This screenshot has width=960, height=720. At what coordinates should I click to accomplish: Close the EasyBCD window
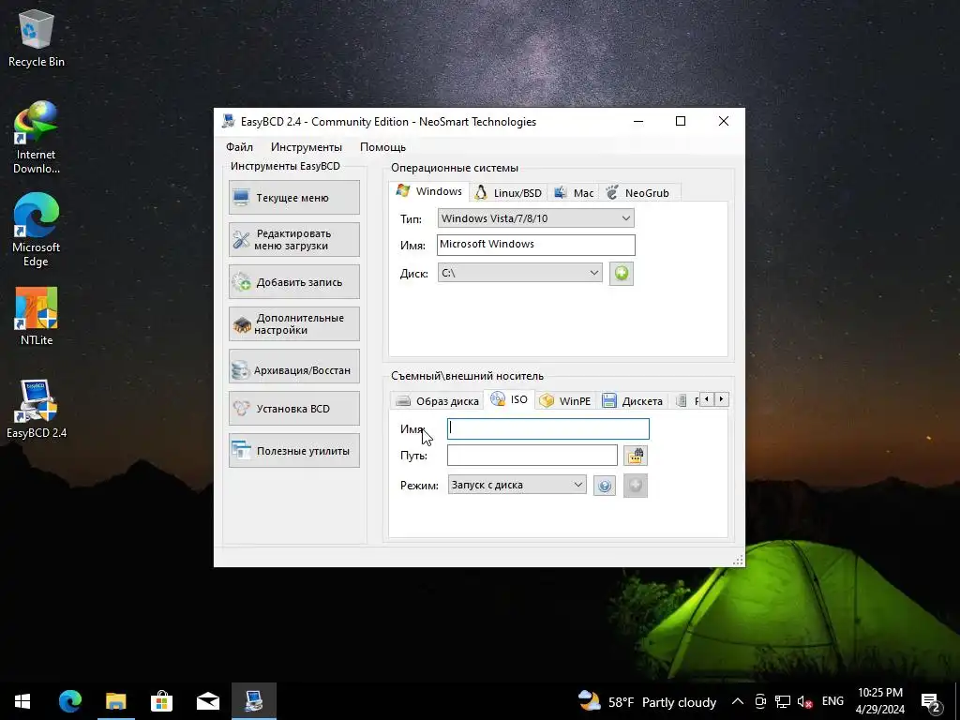(x=724, y=121)
